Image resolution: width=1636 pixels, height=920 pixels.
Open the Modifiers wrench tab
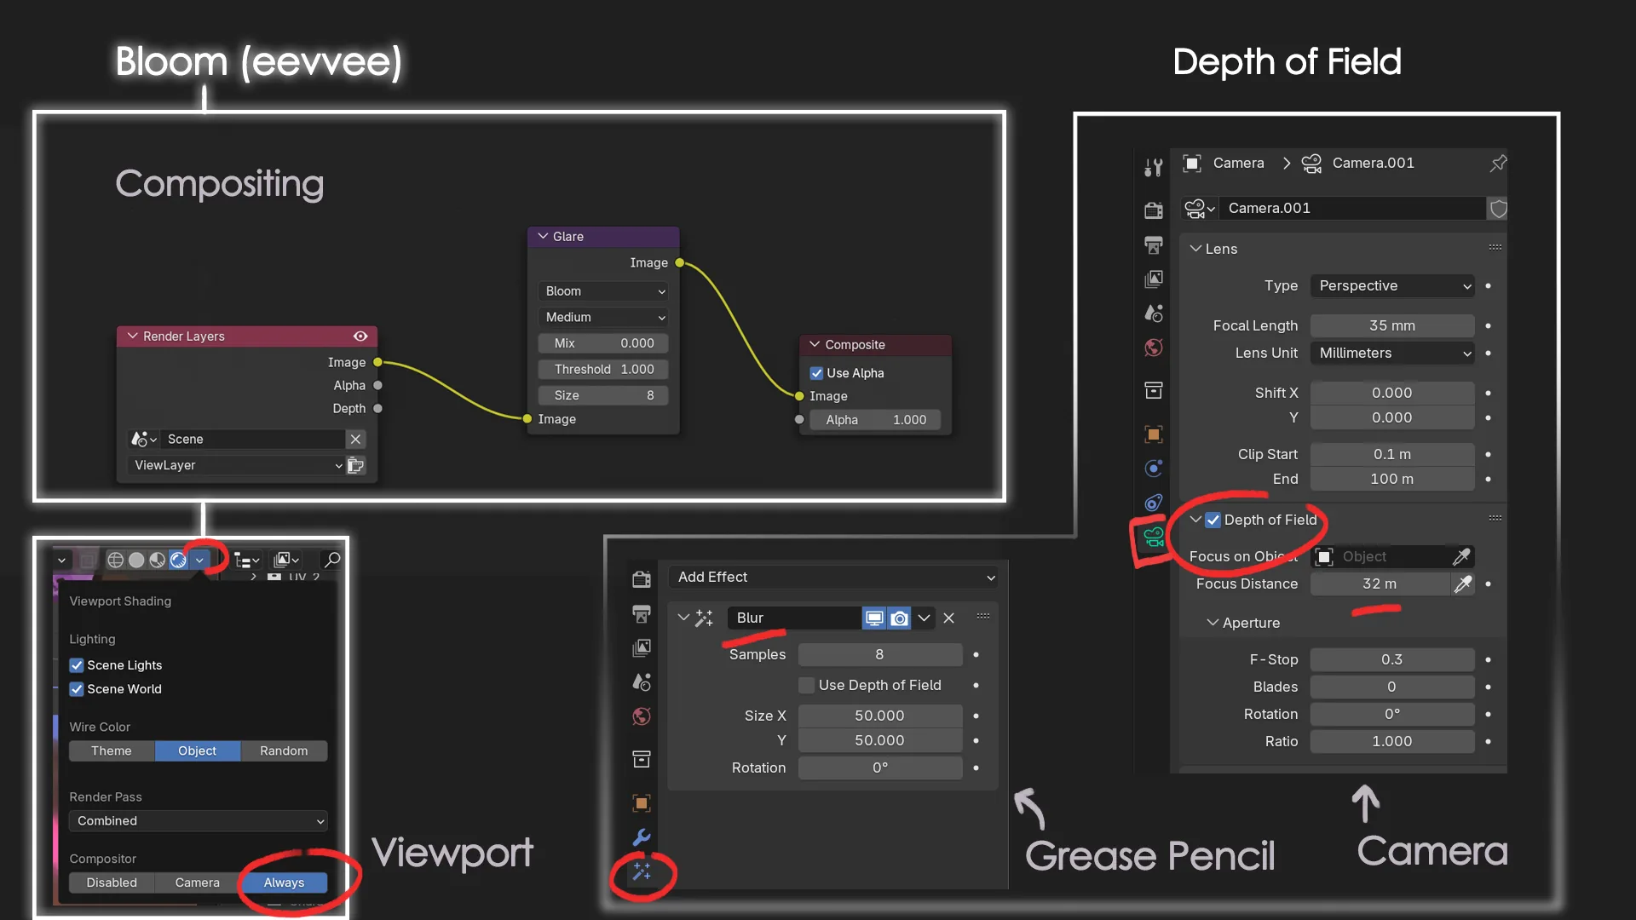coord(642,837)
